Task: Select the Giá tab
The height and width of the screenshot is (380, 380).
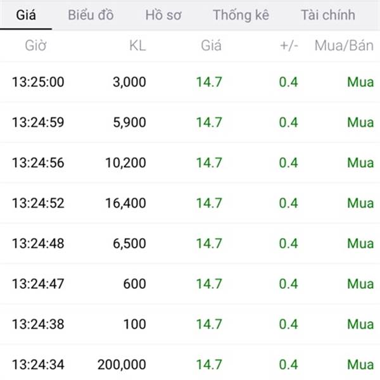Action: tap(26, 15)
